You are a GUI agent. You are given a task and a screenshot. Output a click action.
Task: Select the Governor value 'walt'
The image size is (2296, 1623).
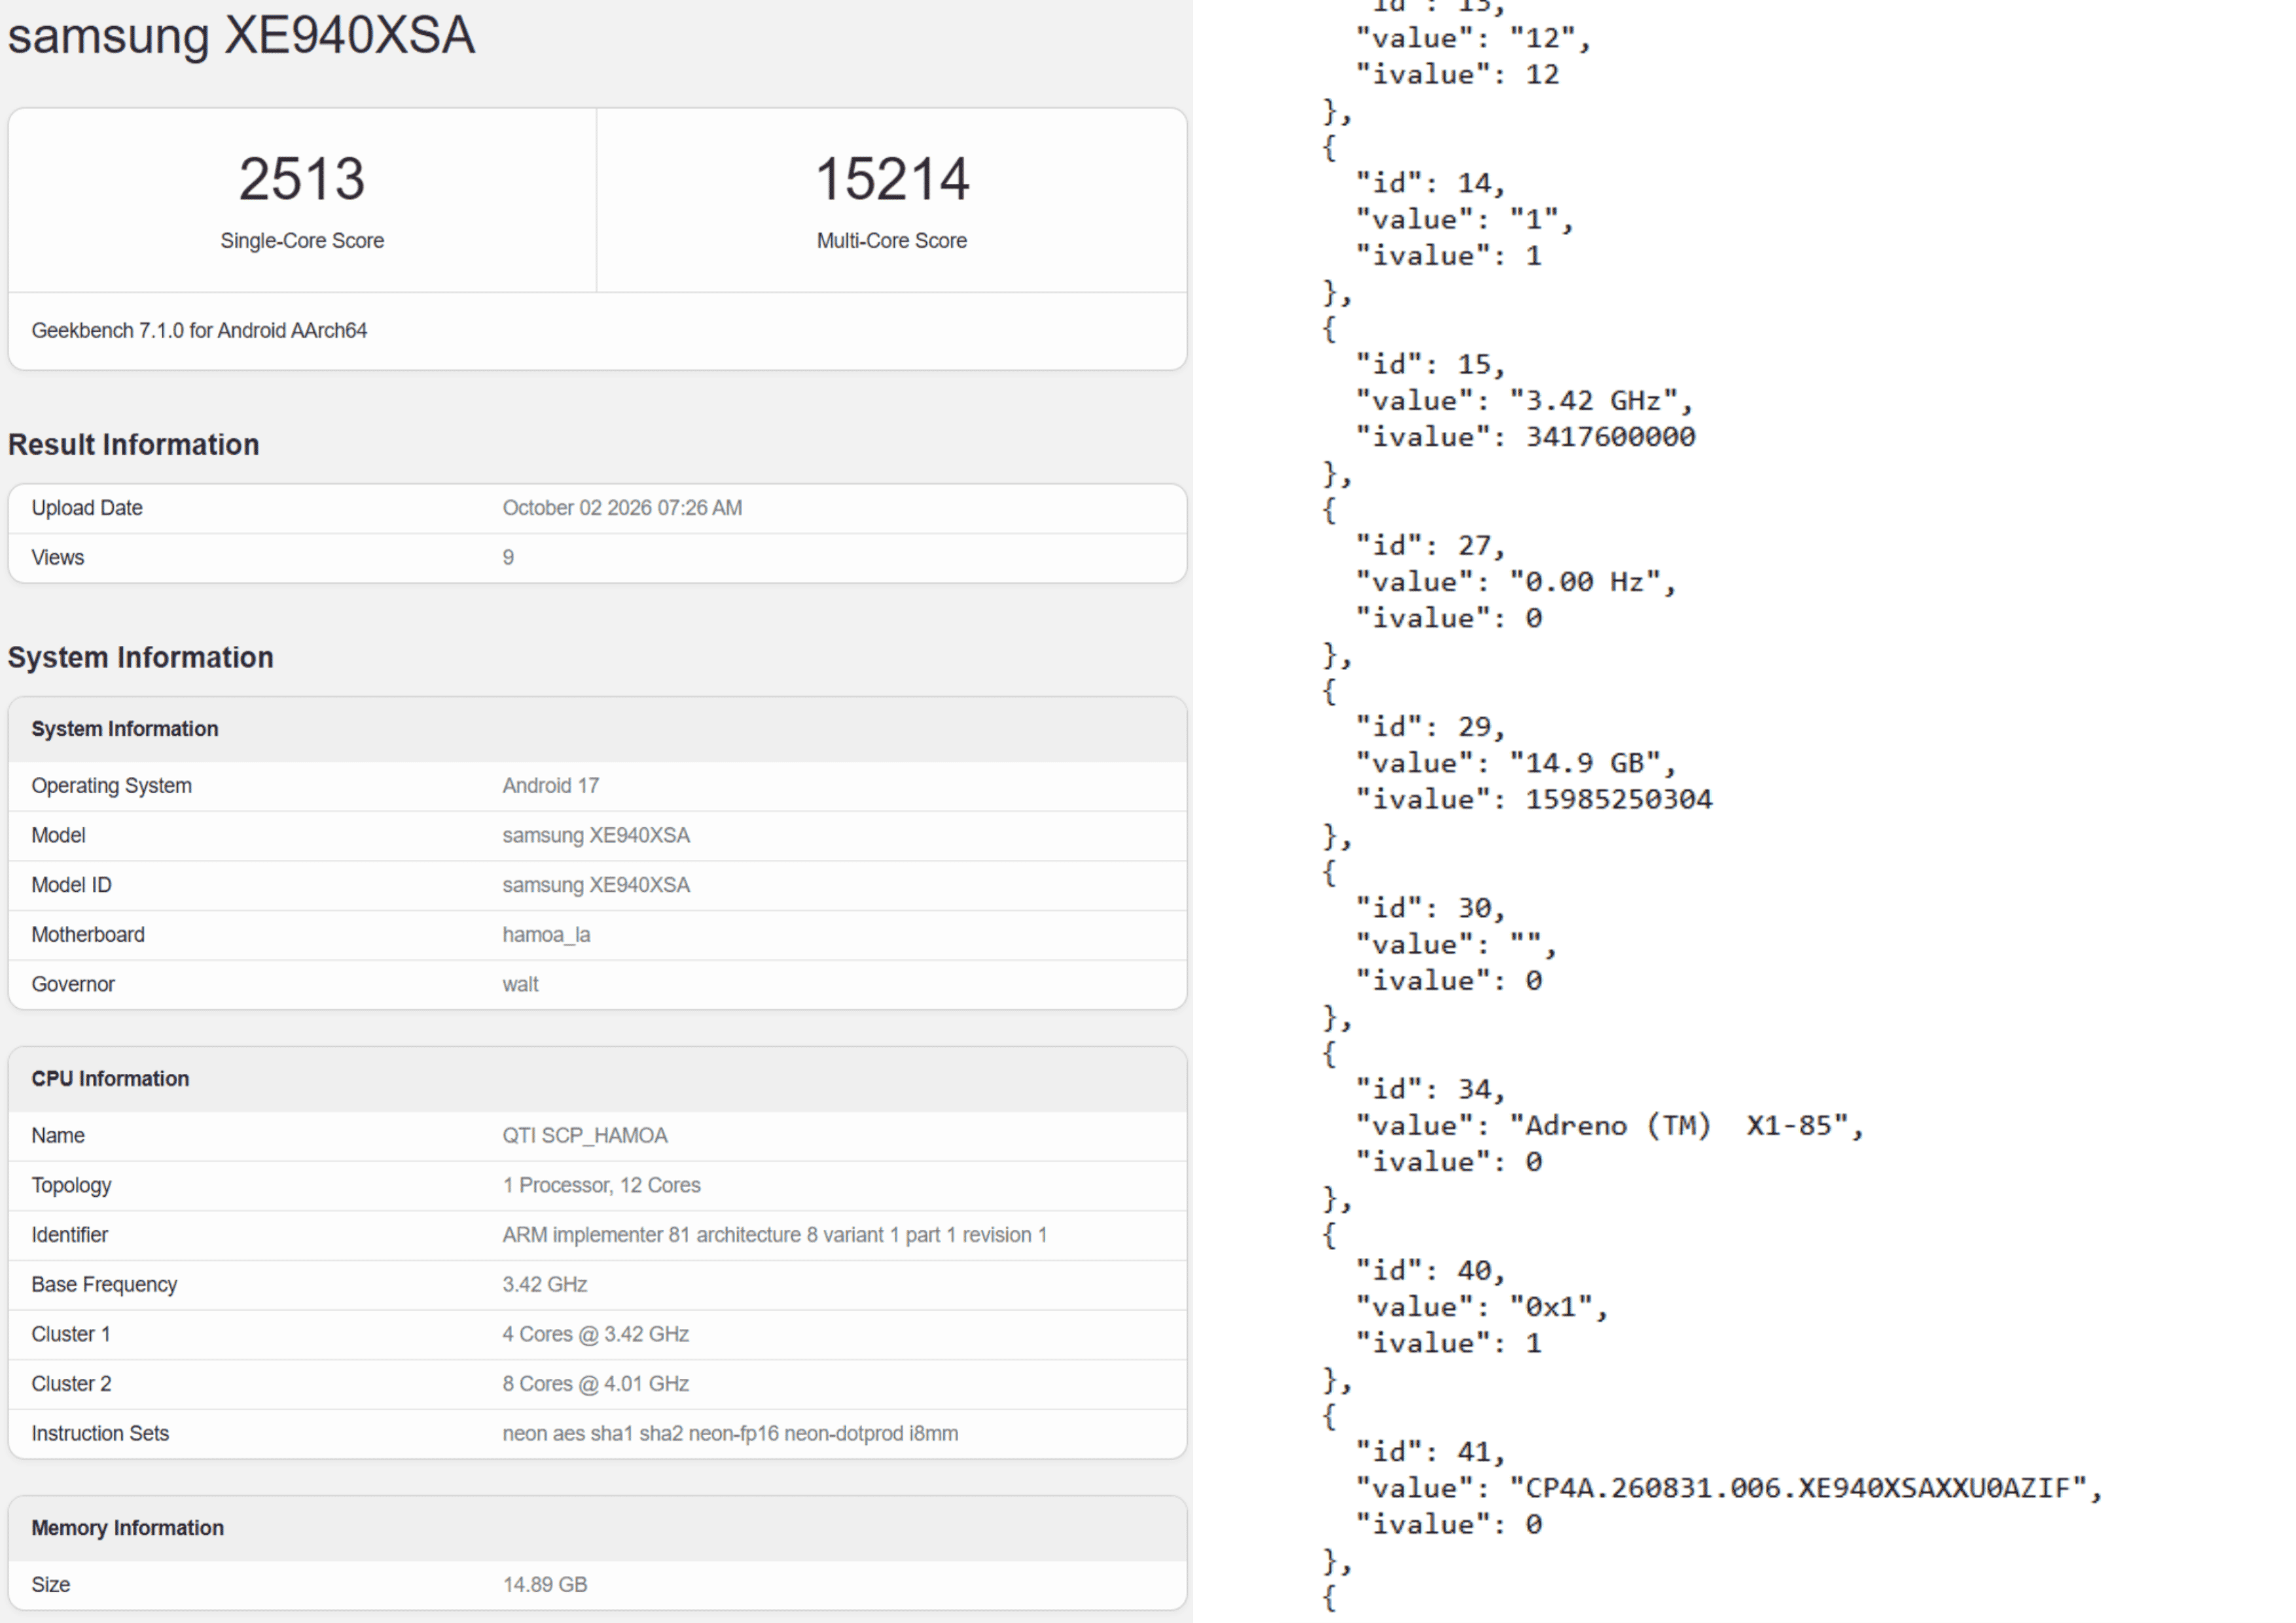[520, 985]
